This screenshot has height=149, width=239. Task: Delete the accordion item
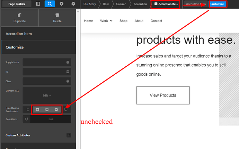(57, 18)
